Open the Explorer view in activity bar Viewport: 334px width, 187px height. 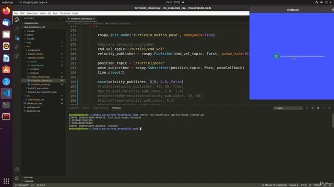pyautogui.click(x=17, y=20)
